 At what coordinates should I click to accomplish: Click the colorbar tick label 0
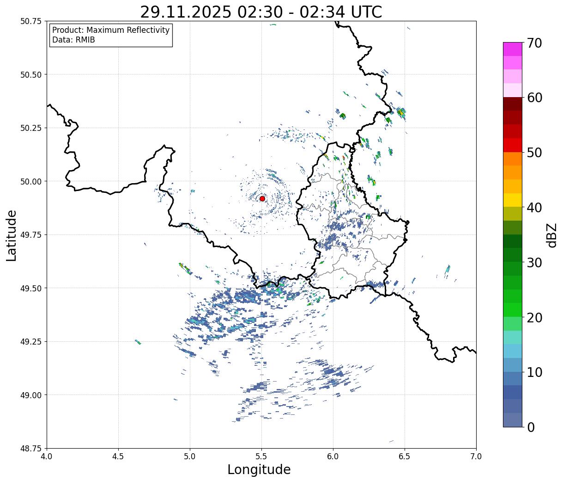(531, 427)
